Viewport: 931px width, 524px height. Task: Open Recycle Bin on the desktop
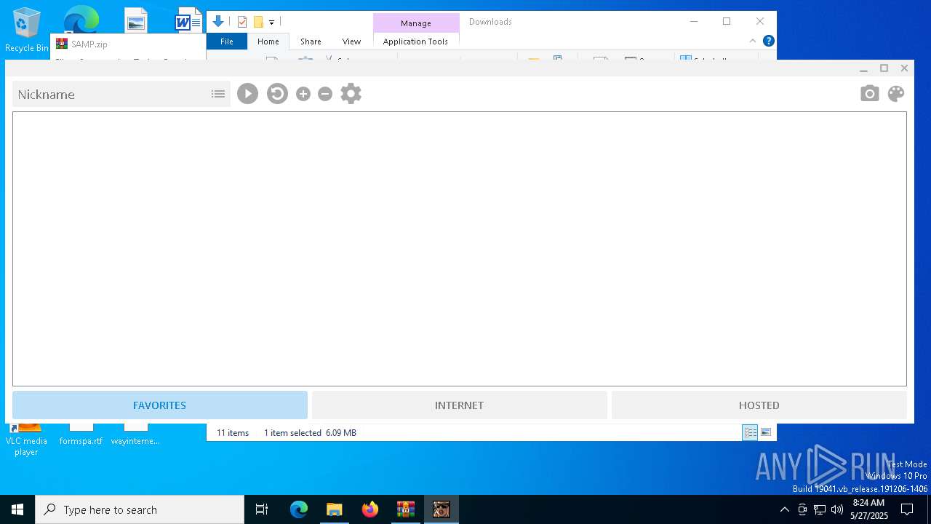click(27, 31)
